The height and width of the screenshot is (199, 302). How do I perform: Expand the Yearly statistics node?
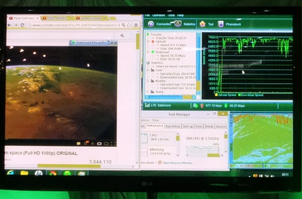click(x=148, y=92)
